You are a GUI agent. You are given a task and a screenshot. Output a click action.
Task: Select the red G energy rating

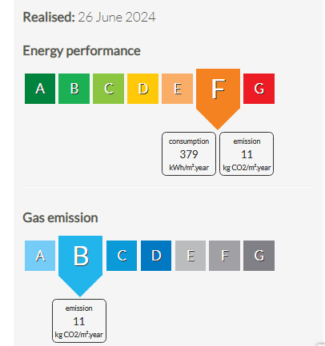coord(259,89)
